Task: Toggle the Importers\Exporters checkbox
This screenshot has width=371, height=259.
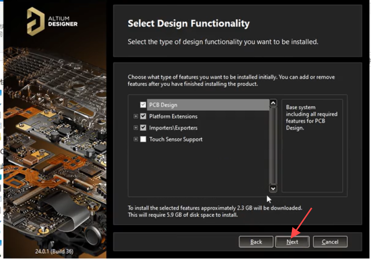Action: 143,128
